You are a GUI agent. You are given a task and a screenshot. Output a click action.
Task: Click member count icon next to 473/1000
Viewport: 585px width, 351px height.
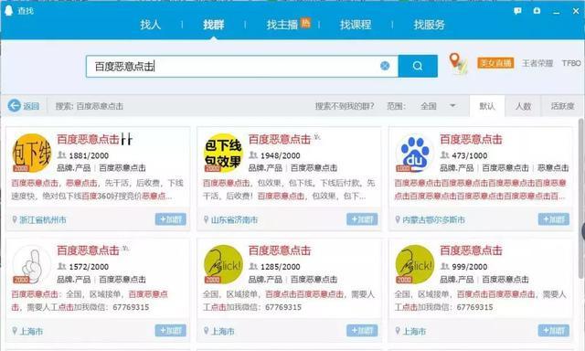coord(445,154)
